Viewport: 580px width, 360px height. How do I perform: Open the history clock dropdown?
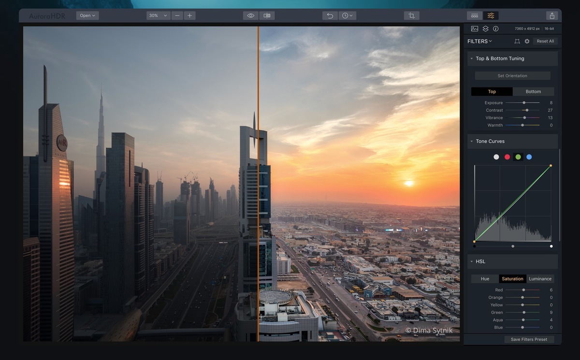coord(347,15)
